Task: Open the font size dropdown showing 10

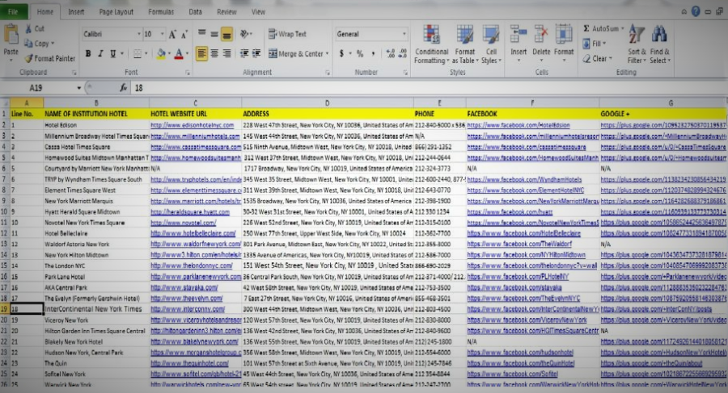Action: click(162, 34)
